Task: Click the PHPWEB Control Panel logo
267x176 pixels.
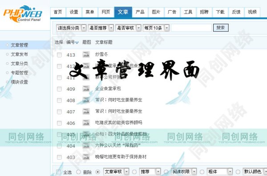Action: click(23, 14)
